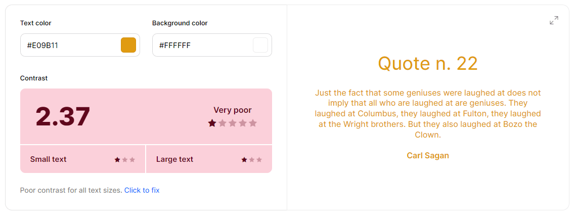
Task: Select the third star for Small text
Action: coord(132,159)
